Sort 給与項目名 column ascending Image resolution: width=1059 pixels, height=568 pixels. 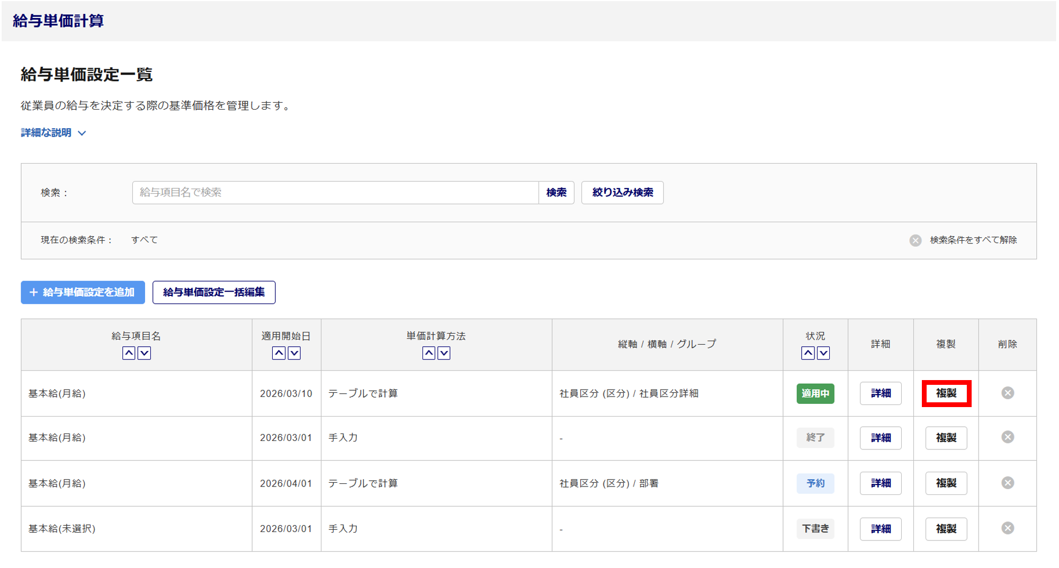(x=129, y=353)
